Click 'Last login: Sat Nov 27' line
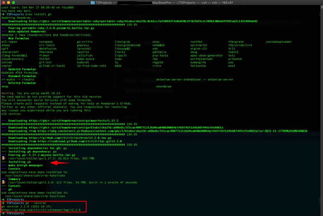The width and height of the screenshot is (323, 216). click(38, 8)
